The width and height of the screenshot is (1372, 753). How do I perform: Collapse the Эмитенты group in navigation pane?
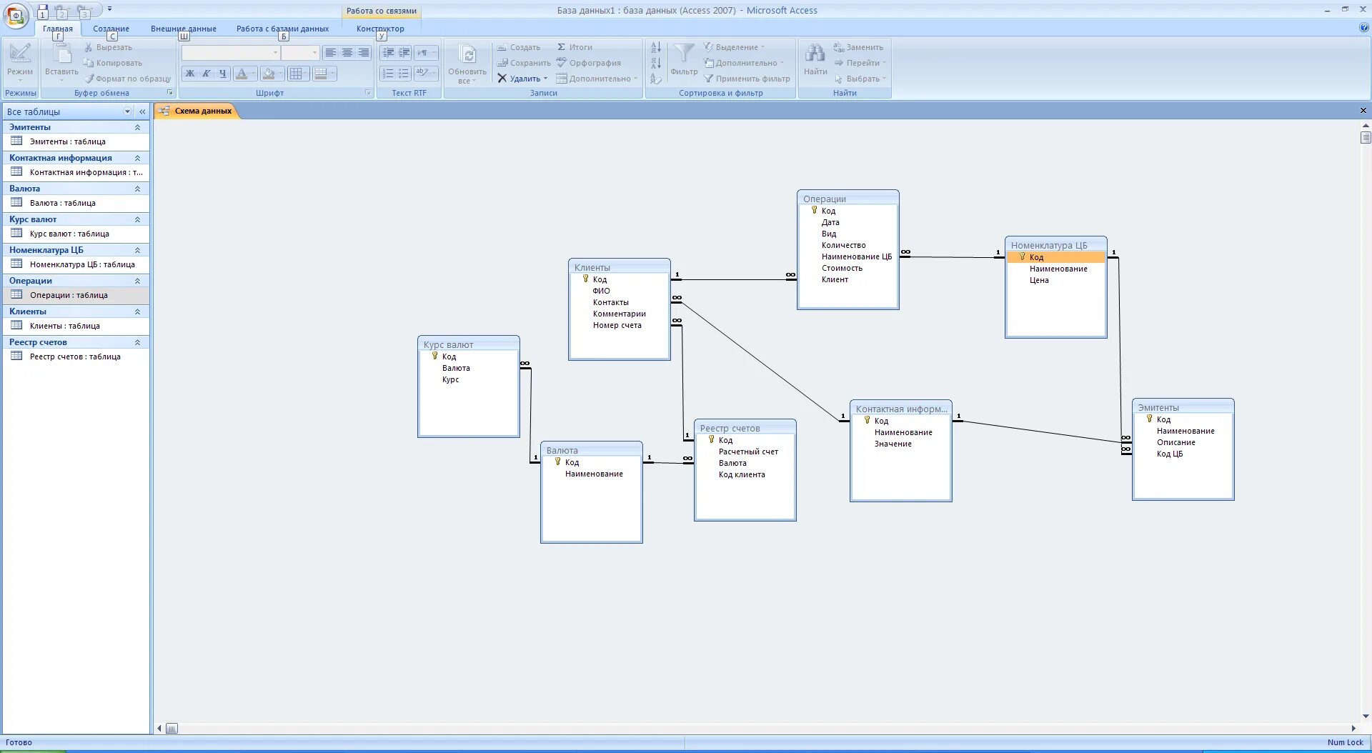[137, 127]
